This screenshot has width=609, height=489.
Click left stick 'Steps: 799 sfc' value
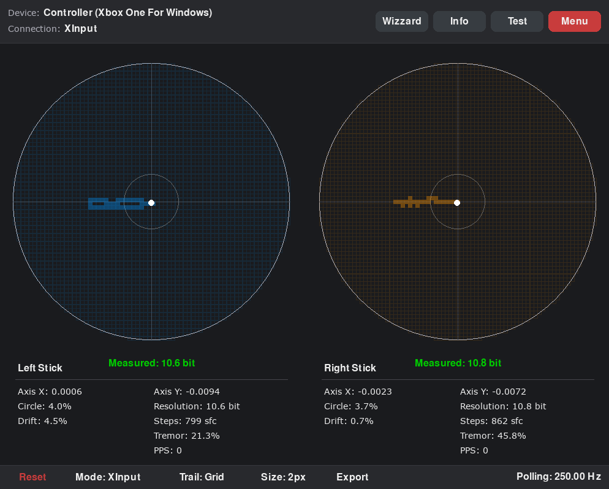[x=185, y=421]
